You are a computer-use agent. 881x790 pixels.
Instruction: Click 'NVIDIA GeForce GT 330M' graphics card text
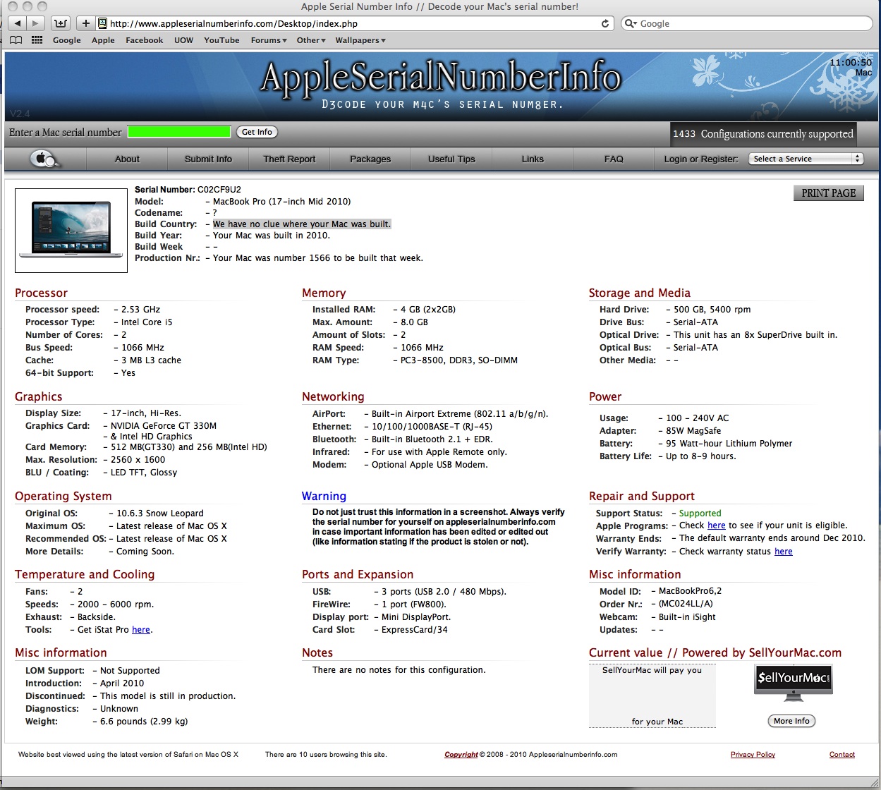[x=164, y=426]
